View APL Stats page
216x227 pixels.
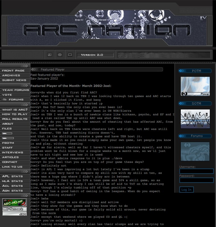pos(13,176)
